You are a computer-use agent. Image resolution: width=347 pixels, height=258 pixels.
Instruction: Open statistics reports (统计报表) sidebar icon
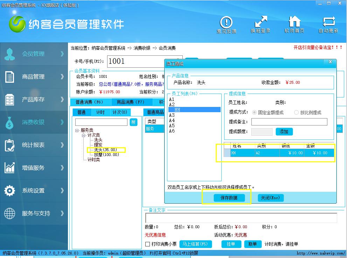pos(9,145)
